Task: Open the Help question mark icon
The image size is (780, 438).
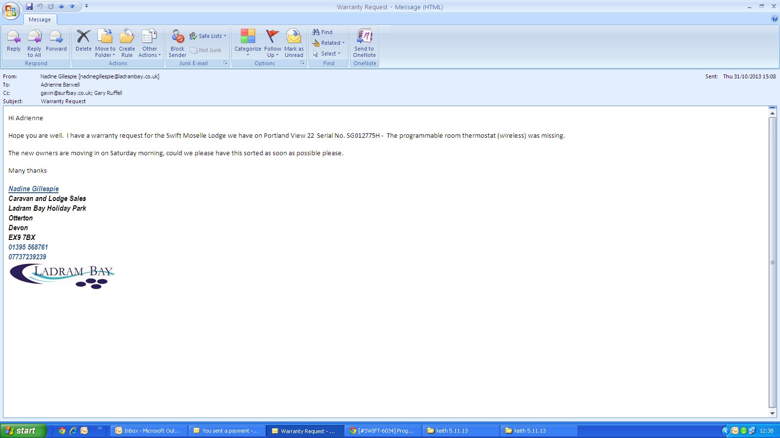Action: [x=775, y=19]
